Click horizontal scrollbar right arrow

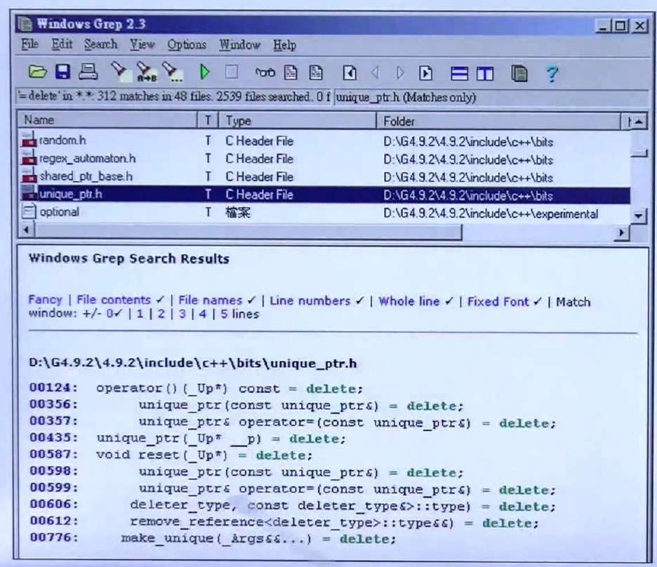[622, 232]
